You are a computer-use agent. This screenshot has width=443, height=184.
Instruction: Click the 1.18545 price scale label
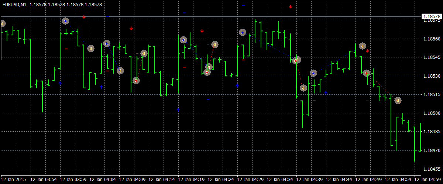431,57
